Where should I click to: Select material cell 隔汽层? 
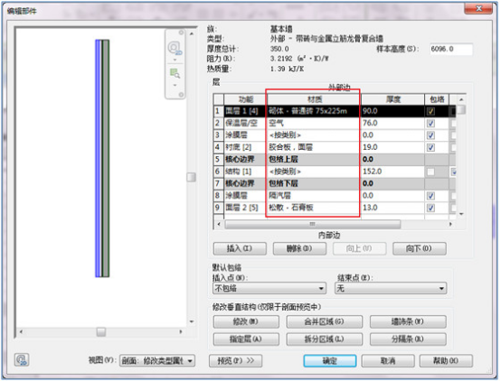tap(315, 196)
